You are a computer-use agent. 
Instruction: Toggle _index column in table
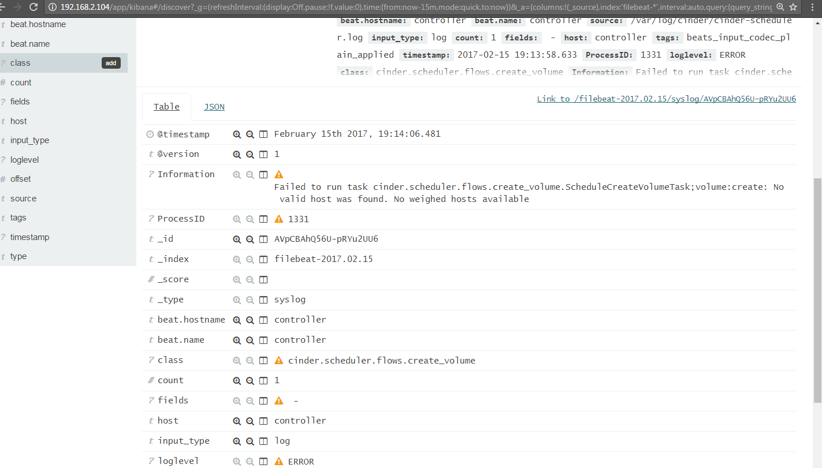pos(263,260)
